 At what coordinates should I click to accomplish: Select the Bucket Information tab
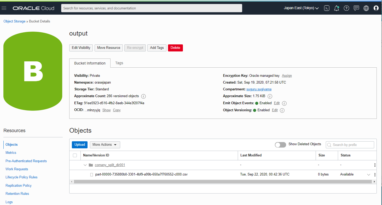90,63
